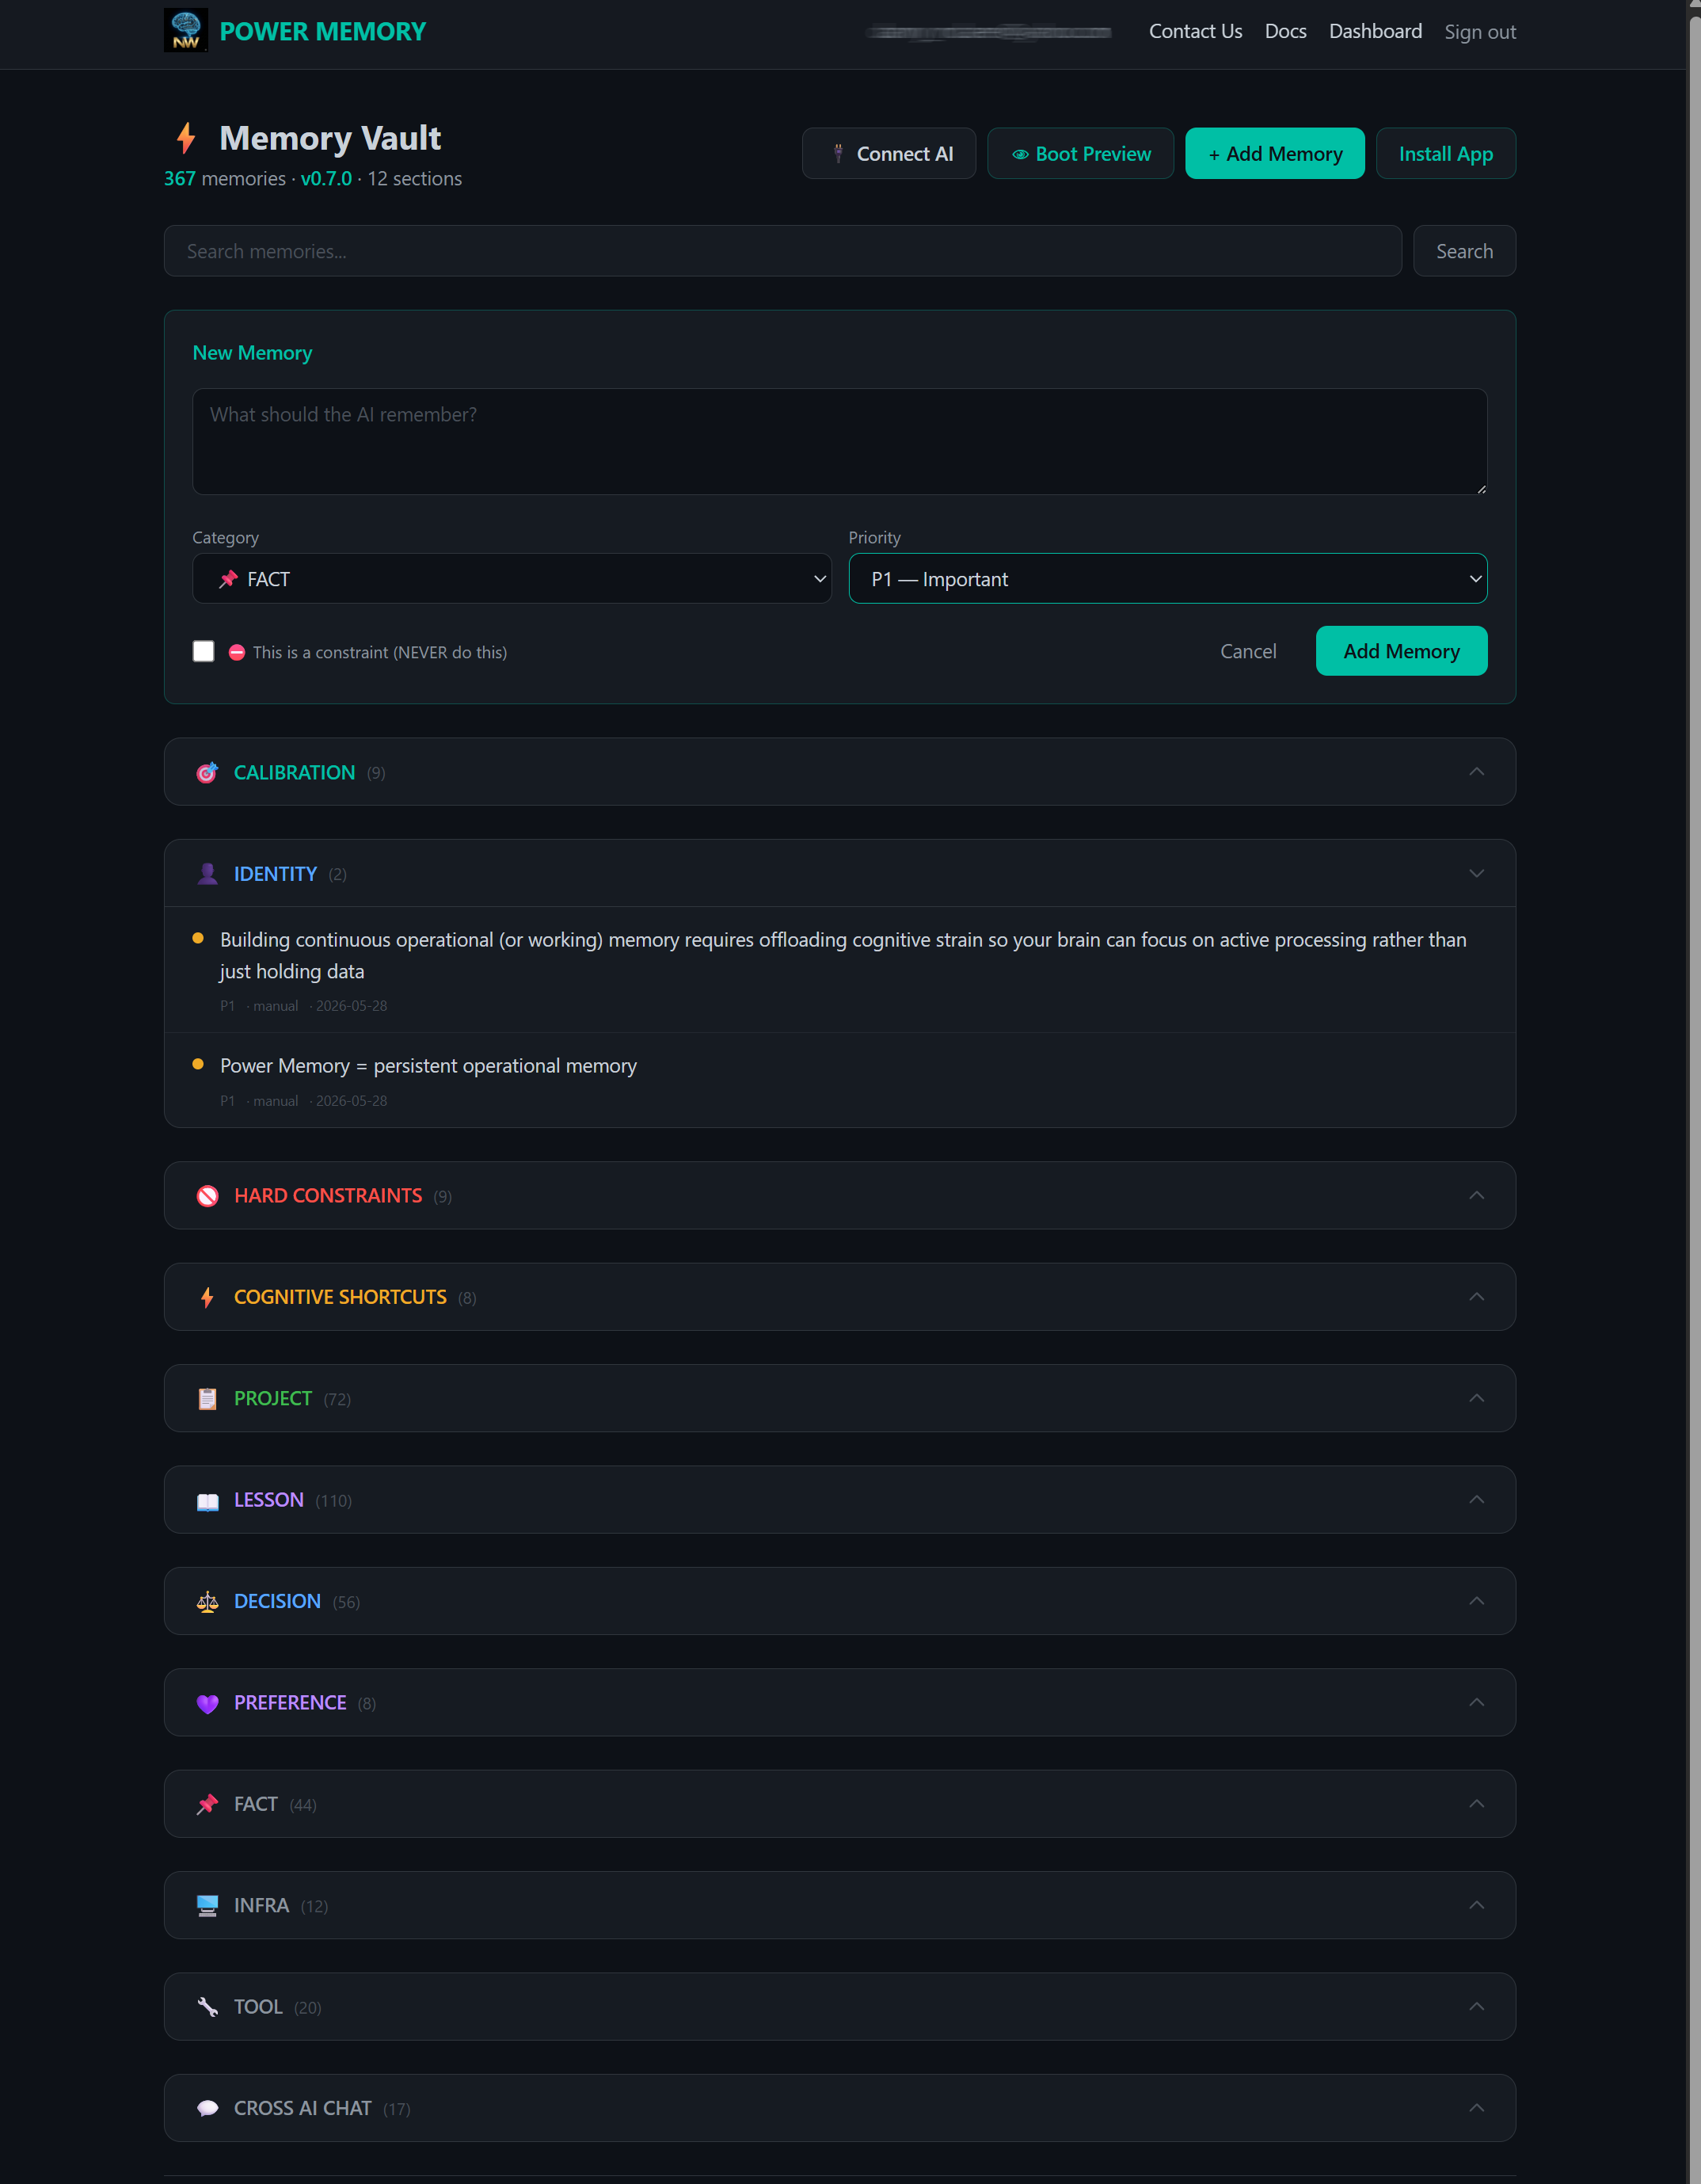Viewport: 1701px width, 2184px height.
Task: Click the CROSS AI CHAT speech bubble icon
Action: (x=207, y=2109)
